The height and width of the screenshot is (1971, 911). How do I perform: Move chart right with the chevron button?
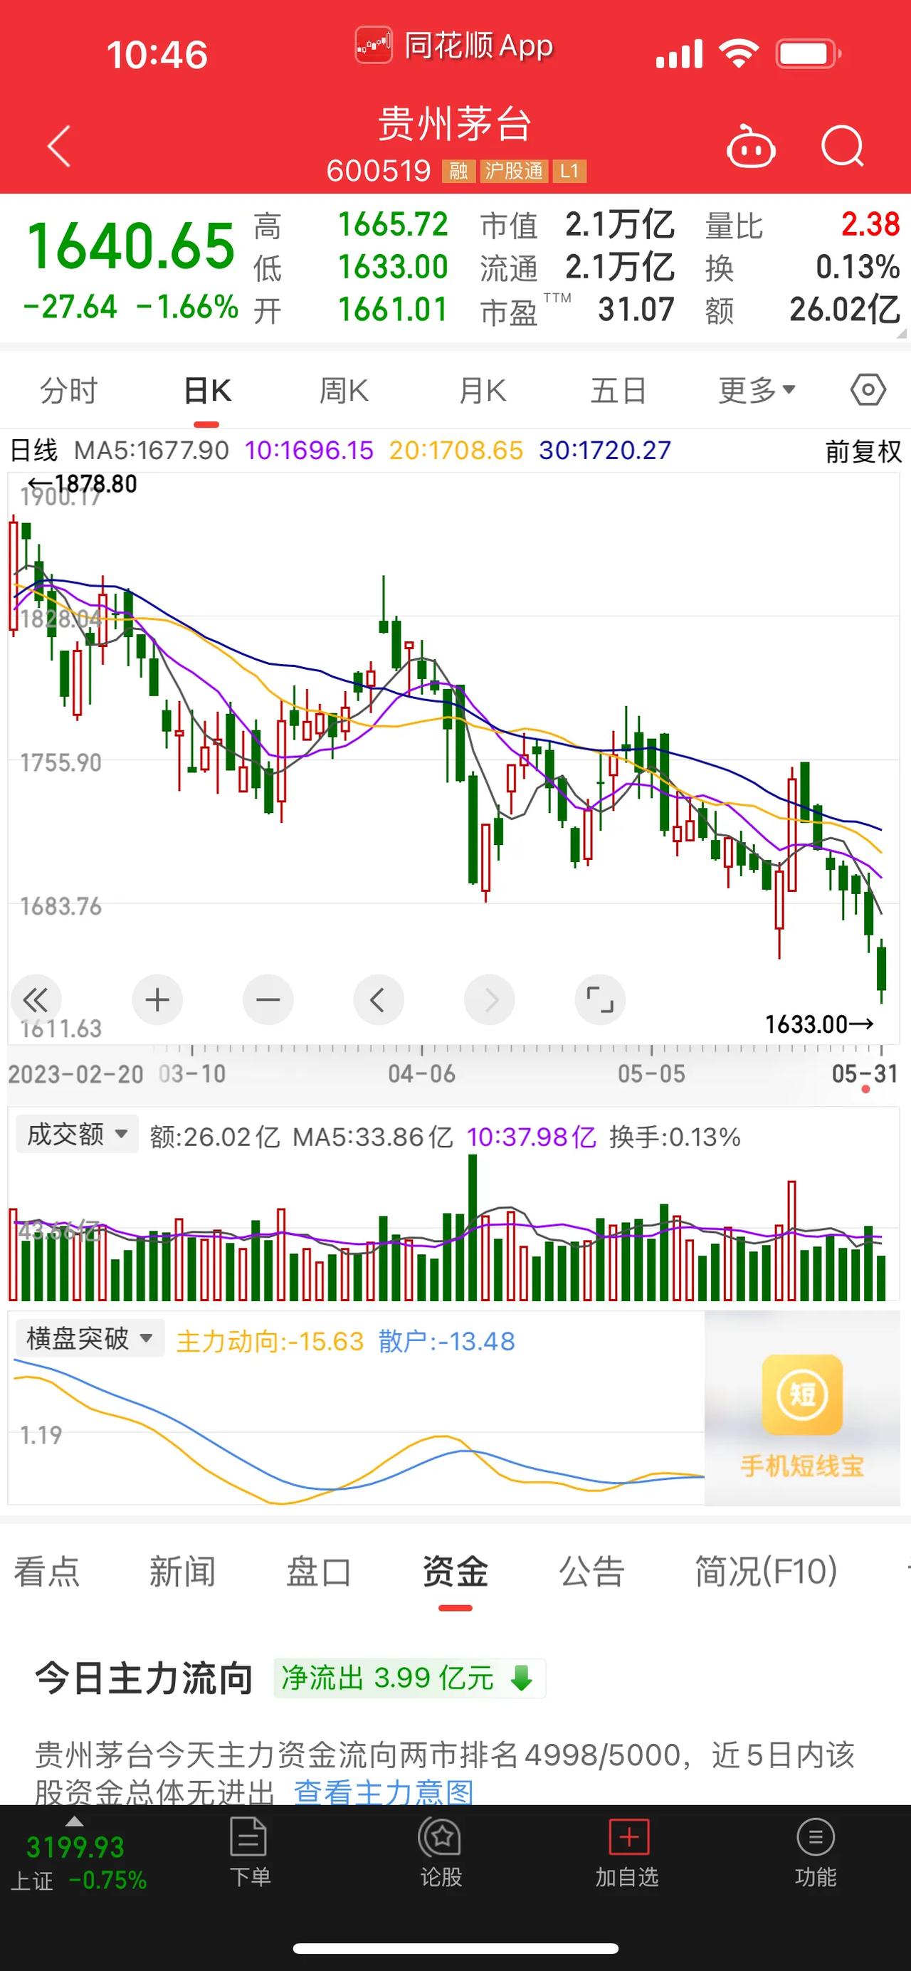(490, 999)
